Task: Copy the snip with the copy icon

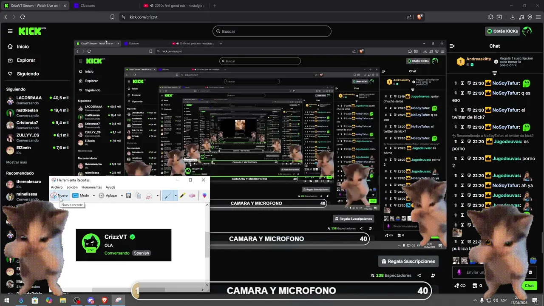Action: point(138,195)
